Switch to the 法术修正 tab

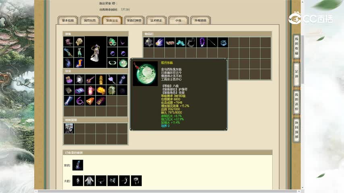[x=156, y=21]
